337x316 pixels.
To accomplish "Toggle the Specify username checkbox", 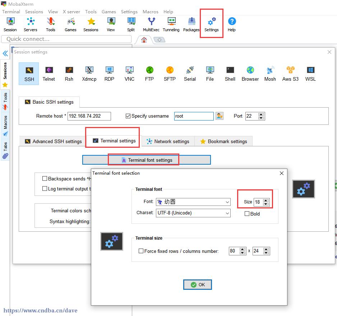I will coord(128,116).
